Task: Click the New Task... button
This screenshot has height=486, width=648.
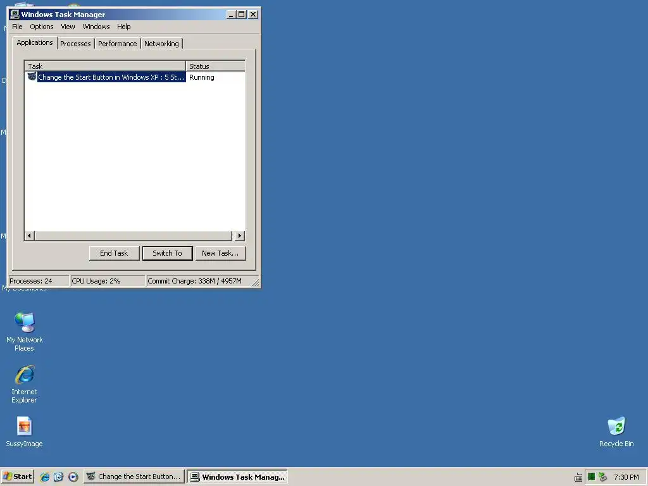Action: [220, 253]
